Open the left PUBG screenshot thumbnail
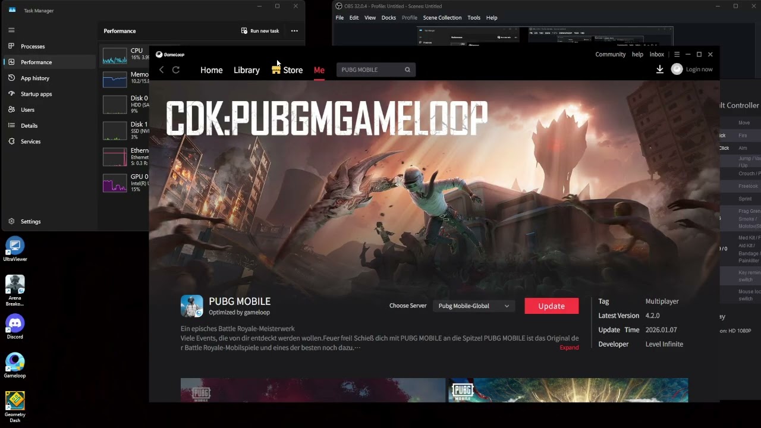Viewport: 761px width, 428px height. coord(313,390)
